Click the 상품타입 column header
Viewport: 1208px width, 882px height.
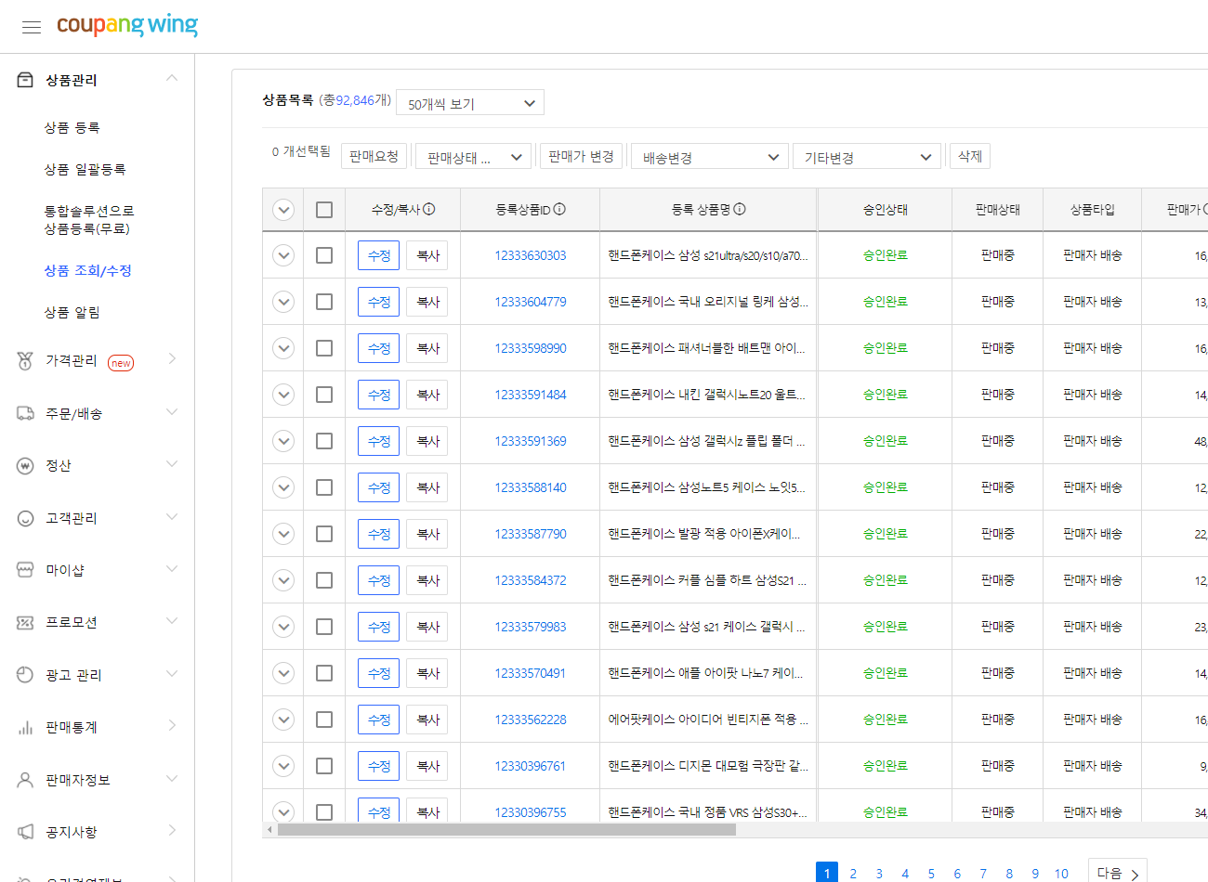tap(1093, 210)
